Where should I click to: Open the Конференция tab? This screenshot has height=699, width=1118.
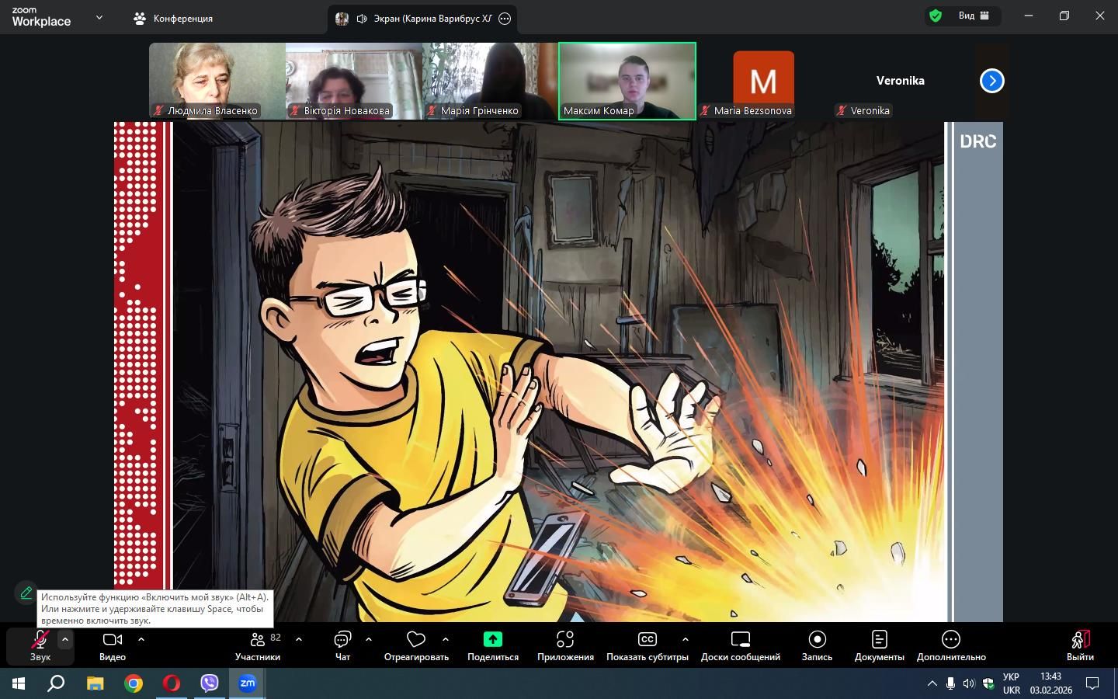pos(173,18)
